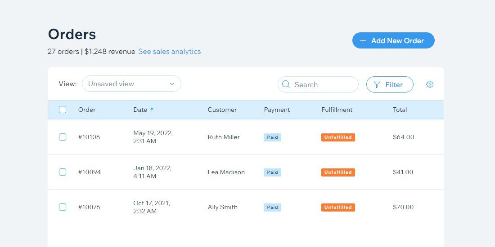Image resolution: width=495 pixels, height=247 pixels.
Task: Open the Unsaved view dropdown
Action: [132, 84]
